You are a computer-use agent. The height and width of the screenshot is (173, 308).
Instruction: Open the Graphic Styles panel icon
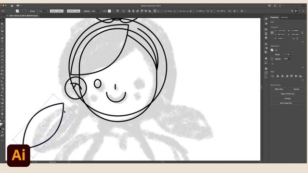click(x=266, y=63)
